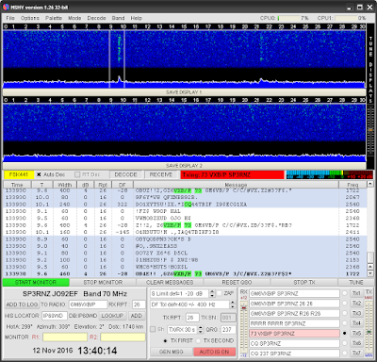This screenshot has width=377, height=362.
Task: Click the CLEAR MESSAGES button
Action: point(170,282)
